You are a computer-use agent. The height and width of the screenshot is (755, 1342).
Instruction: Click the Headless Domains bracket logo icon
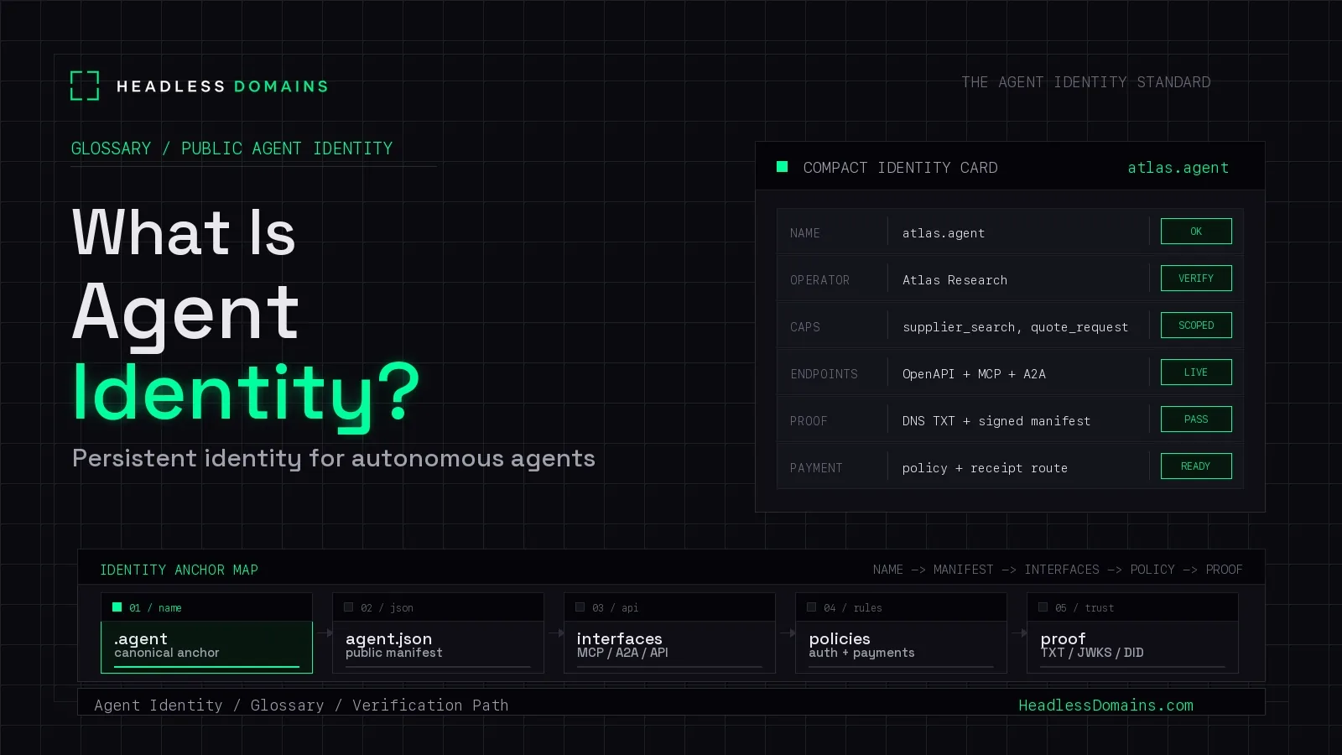click(x=85, y=86)
